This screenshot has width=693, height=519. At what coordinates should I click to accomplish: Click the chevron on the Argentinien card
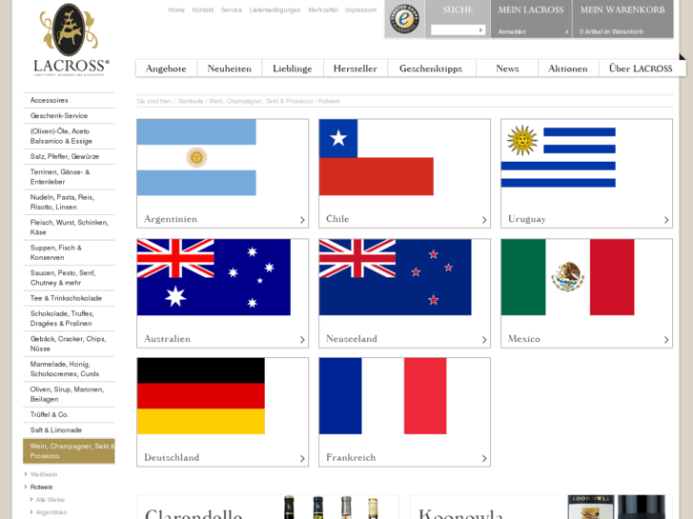[x=302, y=220]
